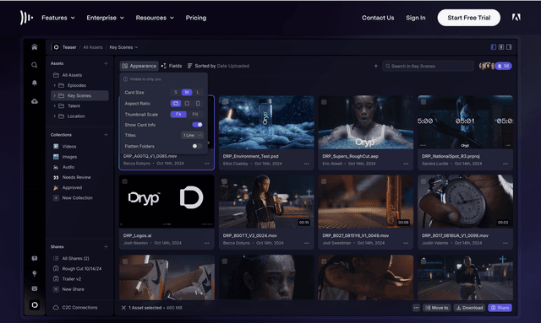
Task: Expand the Talent folder
Action: coord(54,105)
